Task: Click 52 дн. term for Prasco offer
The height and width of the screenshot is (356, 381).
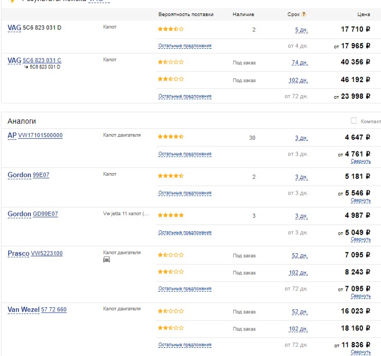Action: point(299,256)
